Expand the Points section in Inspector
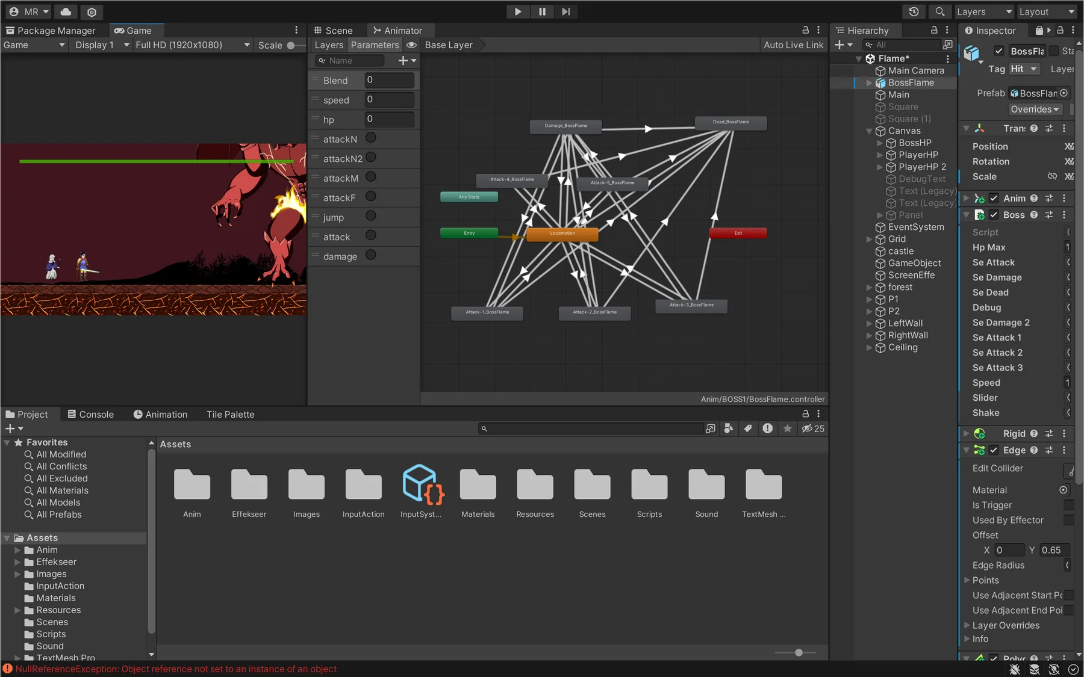 967,580
